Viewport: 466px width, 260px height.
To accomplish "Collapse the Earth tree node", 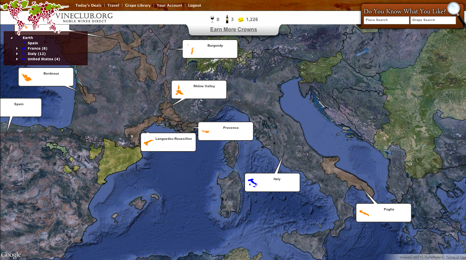I will point(12,38).
